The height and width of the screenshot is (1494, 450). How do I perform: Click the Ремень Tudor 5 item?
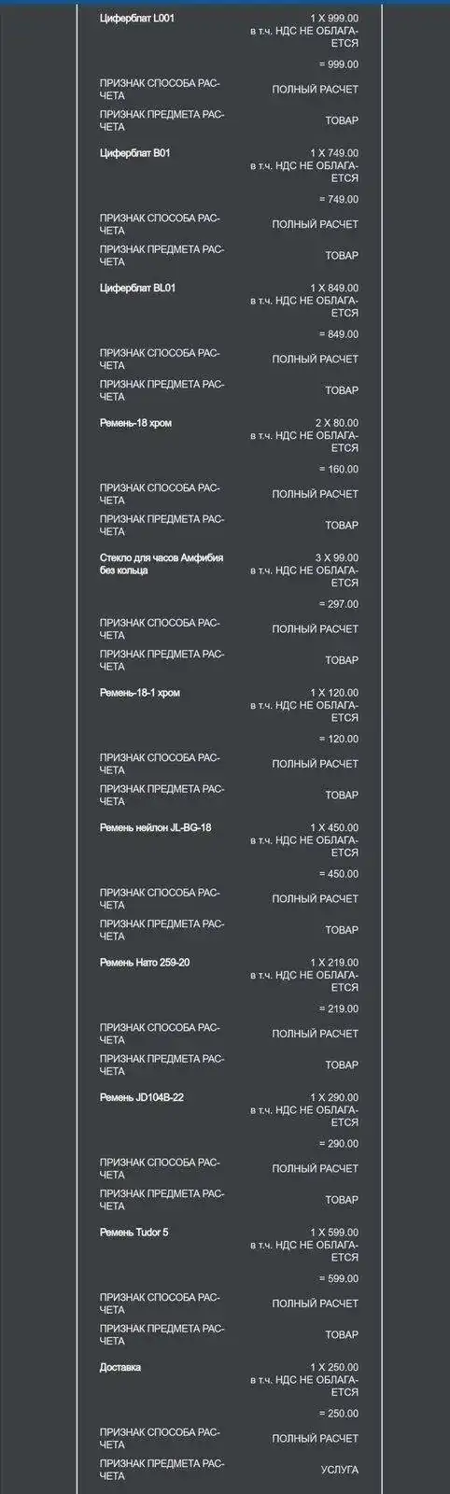134,1233
